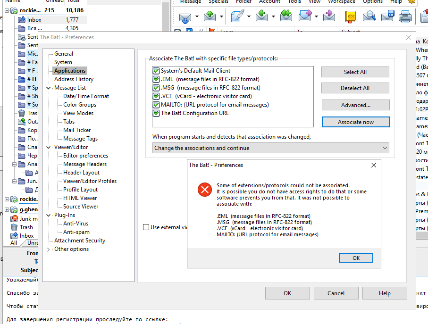Click the red error icon in the dialog

point(205,190)
